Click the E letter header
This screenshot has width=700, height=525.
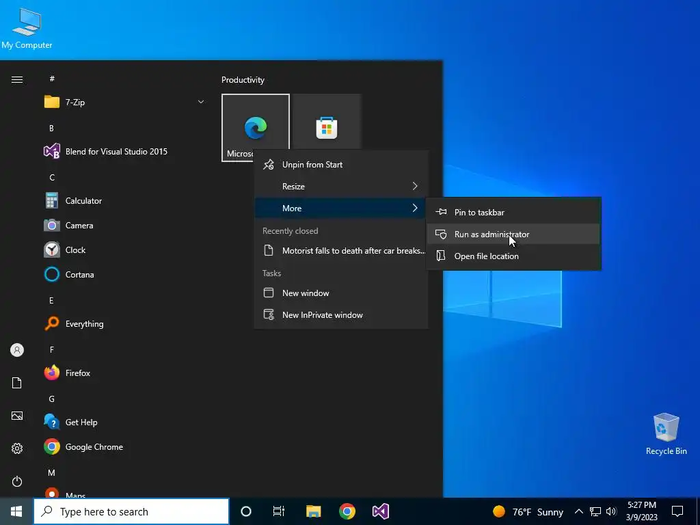pos(51,301)
